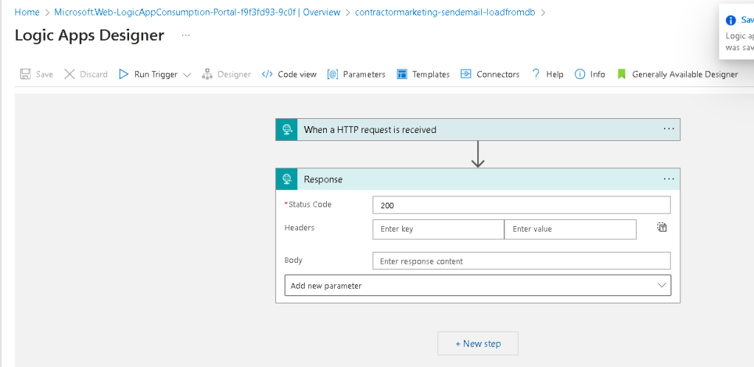The height and width of the screenshot is (367, 754).
Task: Click the Save disk icon
Action: tap(25, 74)
